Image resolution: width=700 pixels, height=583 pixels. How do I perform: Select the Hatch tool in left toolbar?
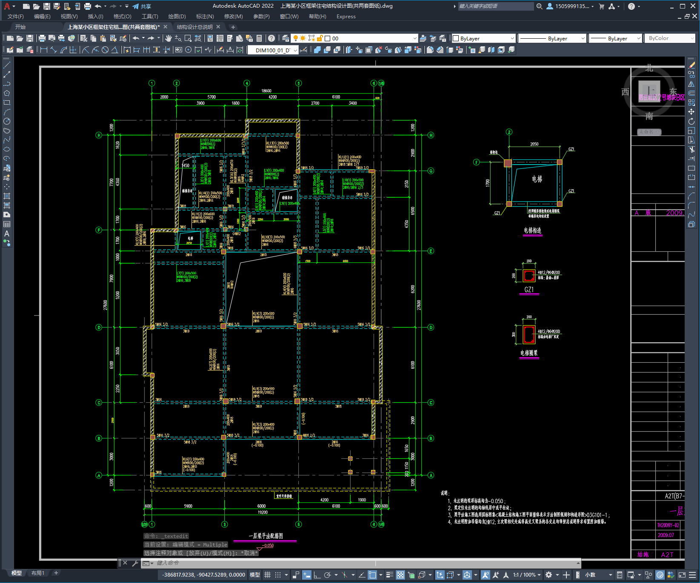click(7, 196)
